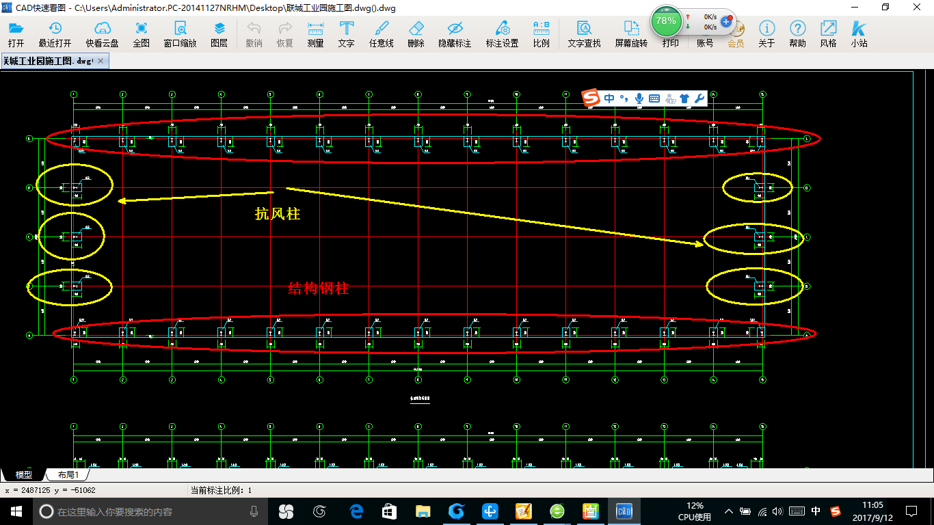This screenshot has height=525, width=934.
Task: Open the fan-shaped taskbar app icon
Action: click(x=286, y=511)
